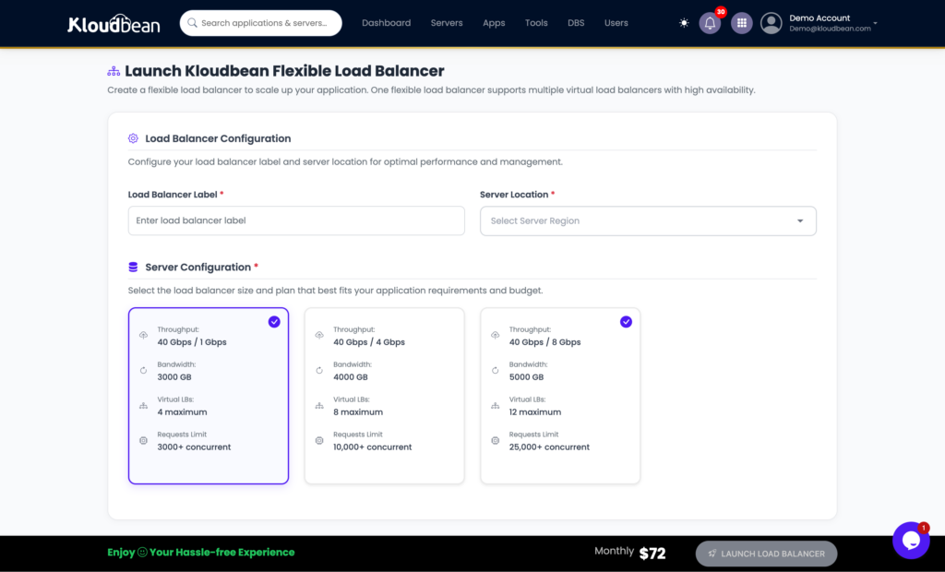This screenshot has width=945, height=572.
Task: Expand the Demo Account menu arrow
Action: click(875, 23)
